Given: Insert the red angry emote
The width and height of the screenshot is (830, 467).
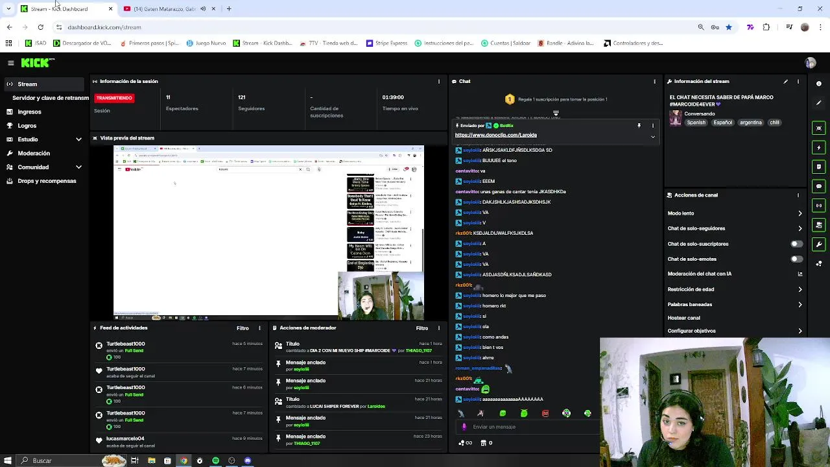Looking at the screenshot, I should click(545, 413).
